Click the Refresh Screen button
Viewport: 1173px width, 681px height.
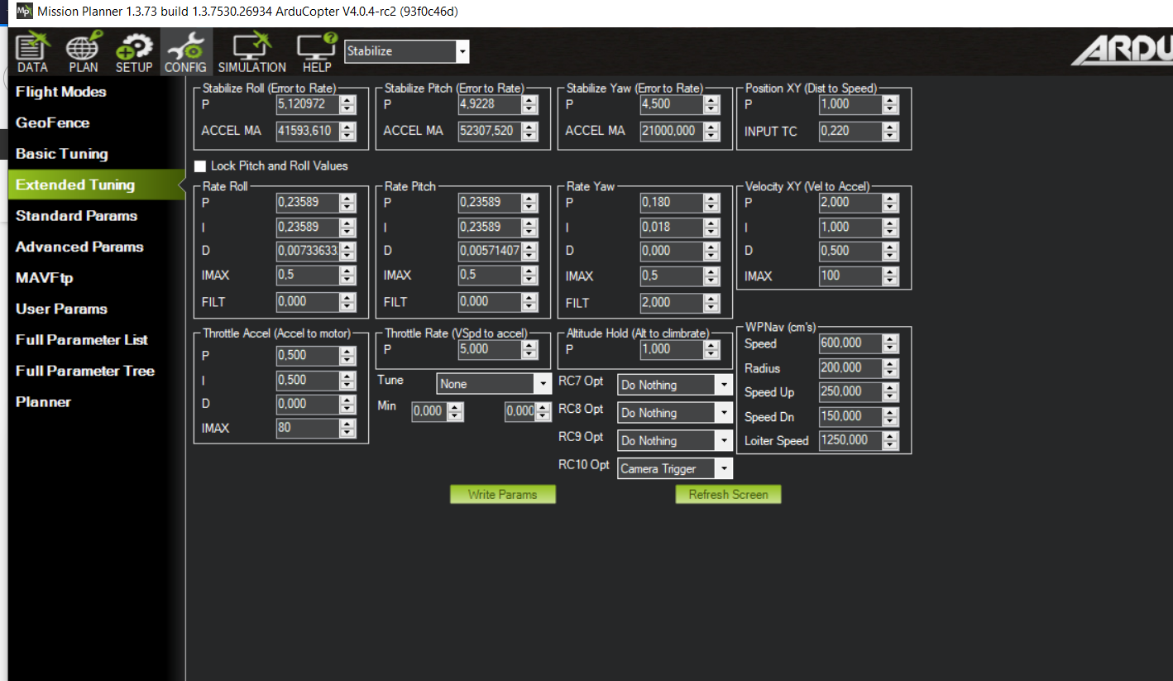point(729,495)
